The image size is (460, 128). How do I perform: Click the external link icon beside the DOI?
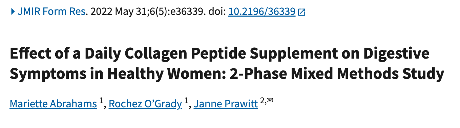click(x=301, y=13)
